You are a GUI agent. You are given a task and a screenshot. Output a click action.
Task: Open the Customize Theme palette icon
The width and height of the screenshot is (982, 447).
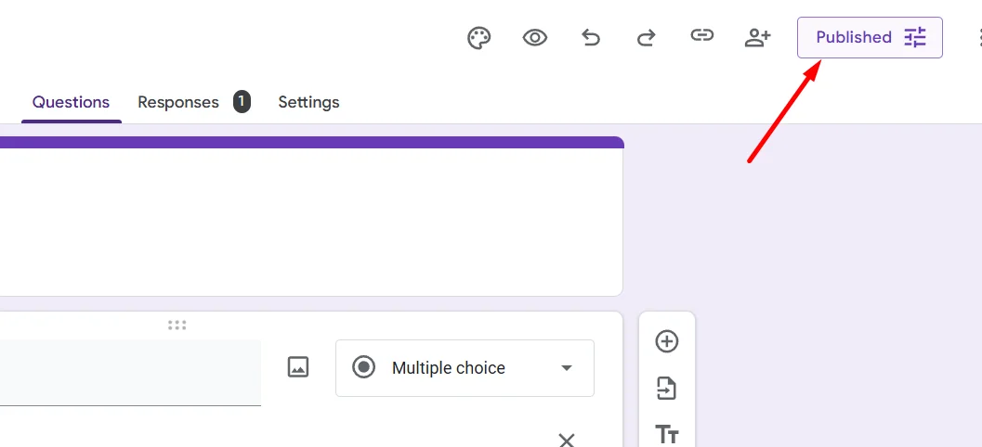[x=478, y=38]
